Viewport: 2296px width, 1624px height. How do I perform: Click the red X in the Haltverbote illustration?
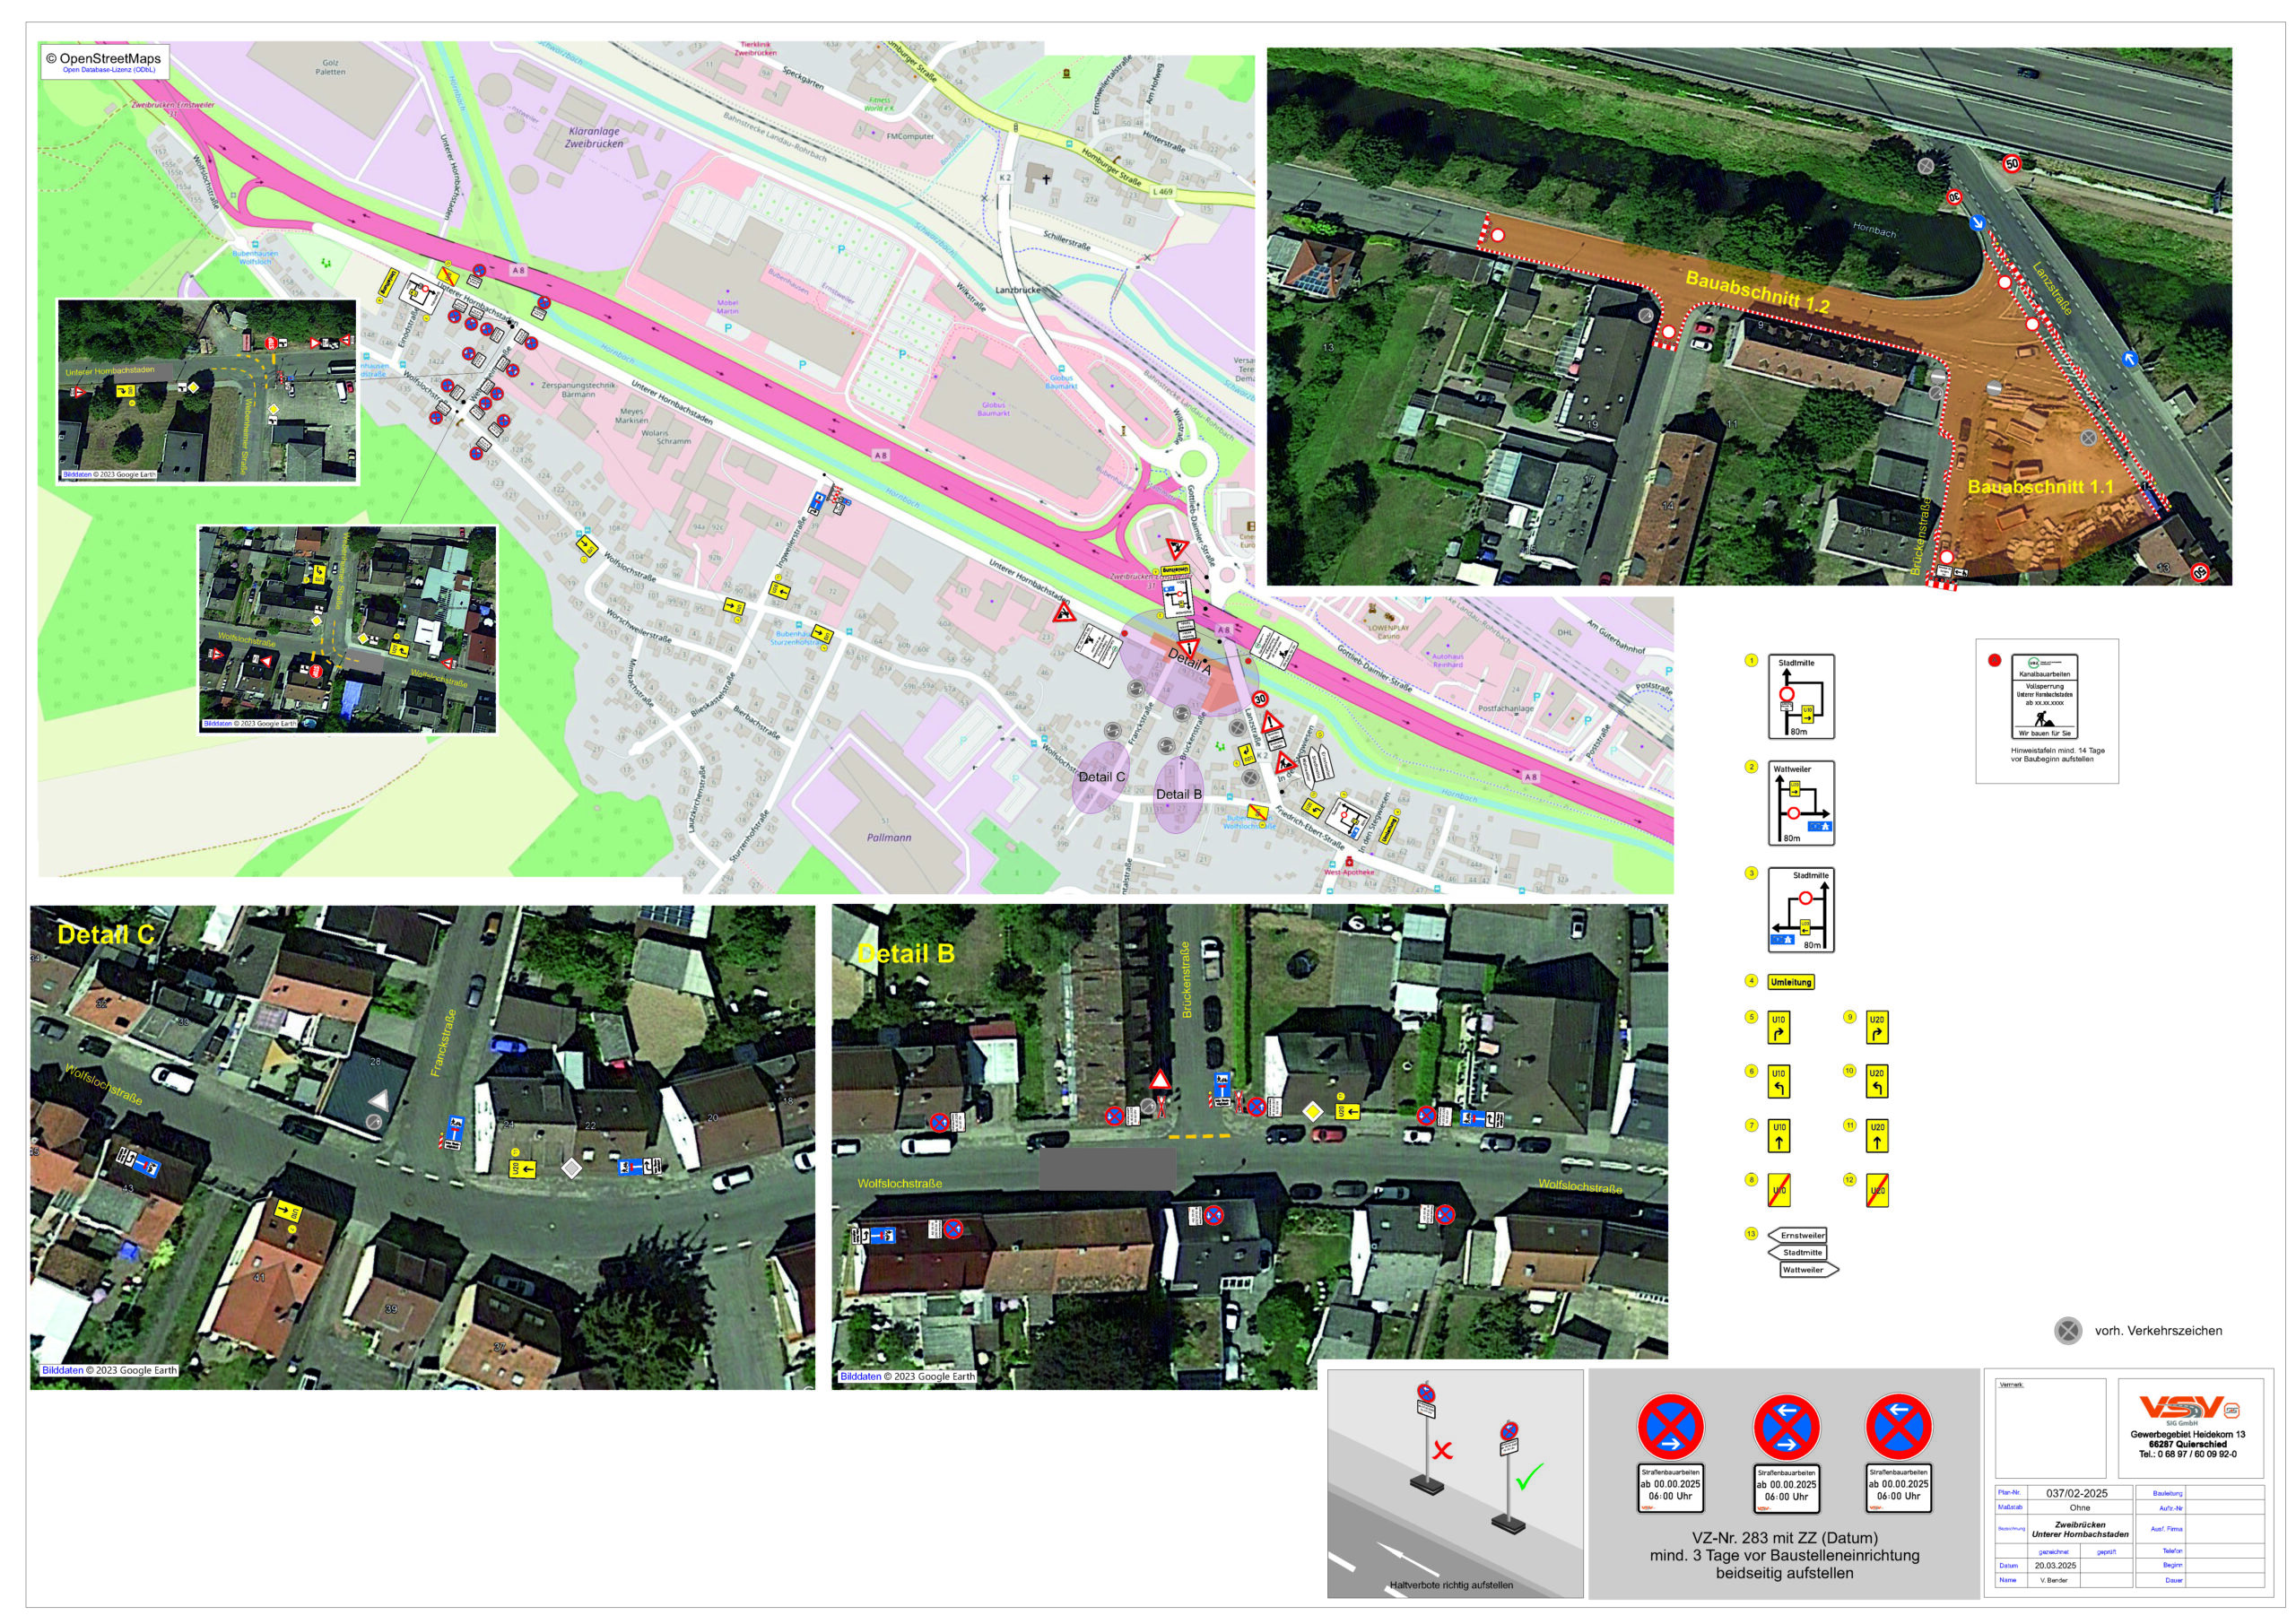1441,1450
